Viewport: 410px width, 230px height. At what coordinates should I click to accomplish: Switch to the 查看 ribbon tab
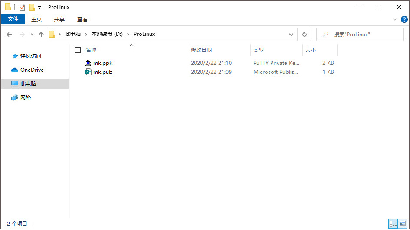click(x=82, y=19)
